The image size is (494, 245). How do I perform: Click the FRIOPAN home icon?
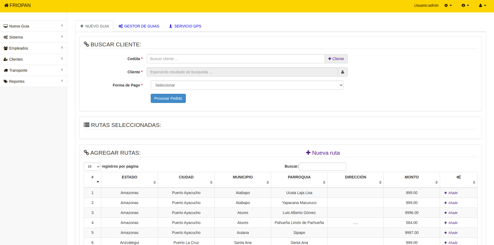pos(6,5)
